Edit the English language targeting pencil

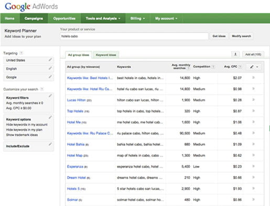tap(50, 68)
